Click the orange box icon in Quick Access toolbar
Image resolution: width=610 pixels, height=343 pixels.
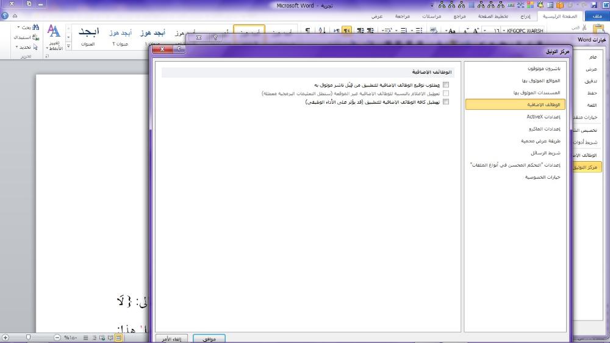click(560, 5)
